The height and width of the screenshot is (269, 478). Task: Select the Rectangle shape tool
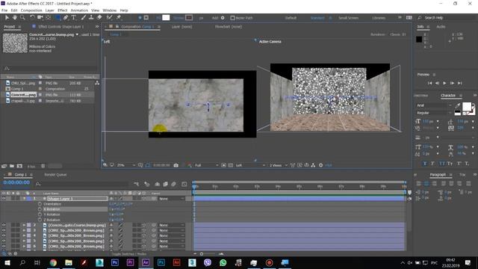click(58, 18)
